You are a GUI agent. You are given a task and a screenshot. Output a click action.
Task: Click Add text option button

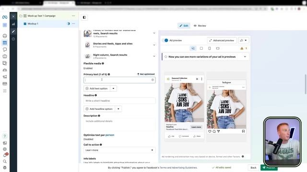97,88
